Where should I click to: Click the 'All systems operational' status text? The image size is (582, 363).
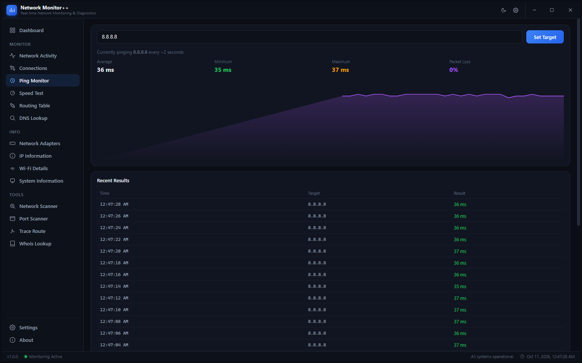(492, 357)
